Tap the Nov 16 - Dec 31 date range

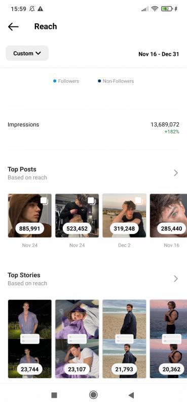(159, 54)
